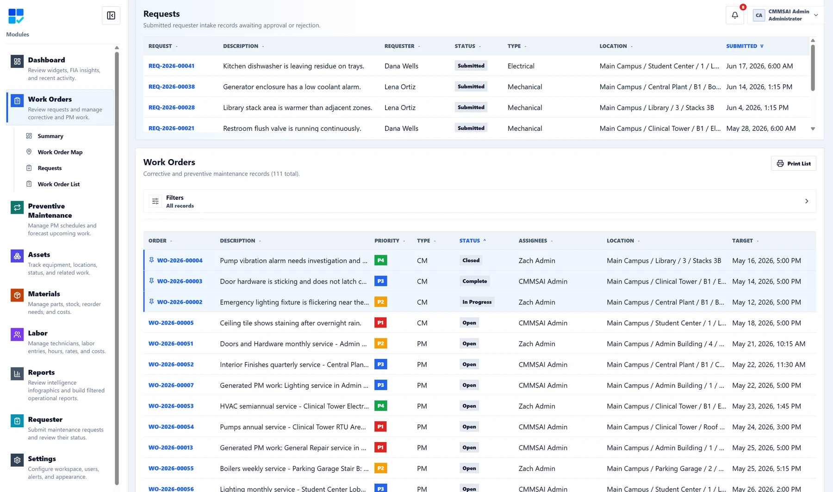The width and height of the screenshot is (833, 492).
Task: Sort work orders by Priority column
Action: (390, 241)
